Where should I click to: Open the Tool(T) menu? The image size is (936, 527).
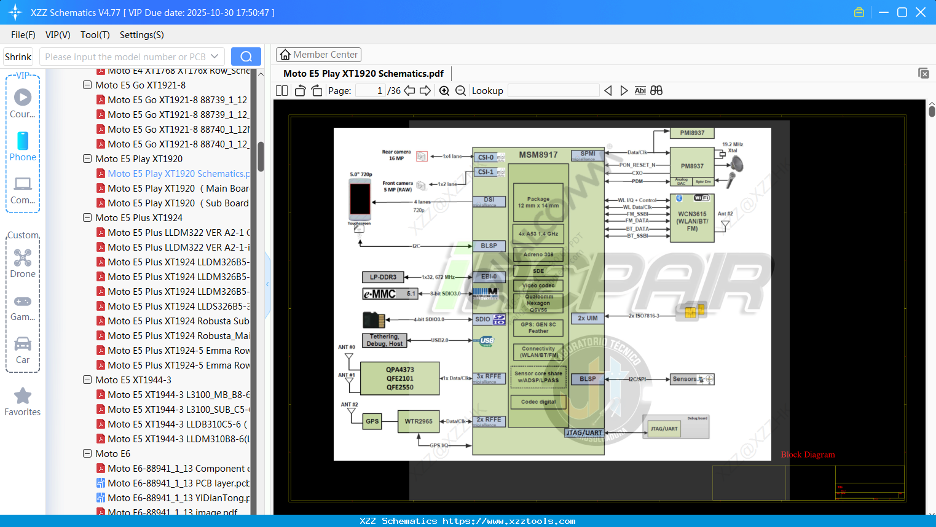point(95,35)
